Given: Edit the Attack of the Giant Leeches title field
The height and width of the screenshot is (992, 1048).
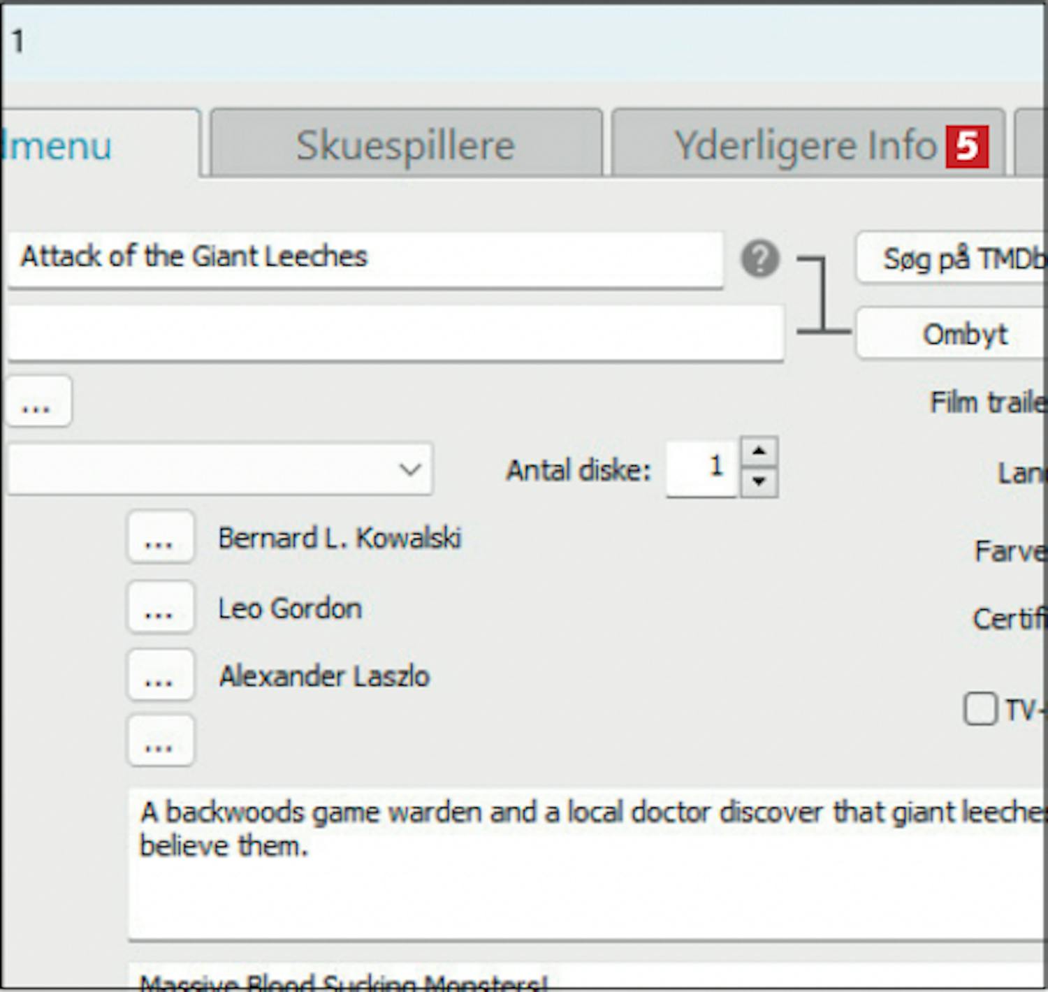Looking at the screenshot, I should [365, 258].
